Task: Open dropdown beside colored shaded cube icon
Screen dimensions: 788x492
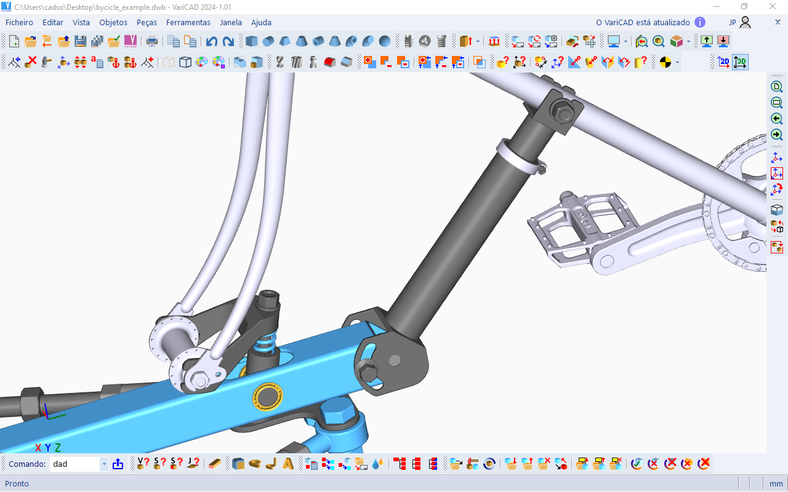Action: point(688,41)
